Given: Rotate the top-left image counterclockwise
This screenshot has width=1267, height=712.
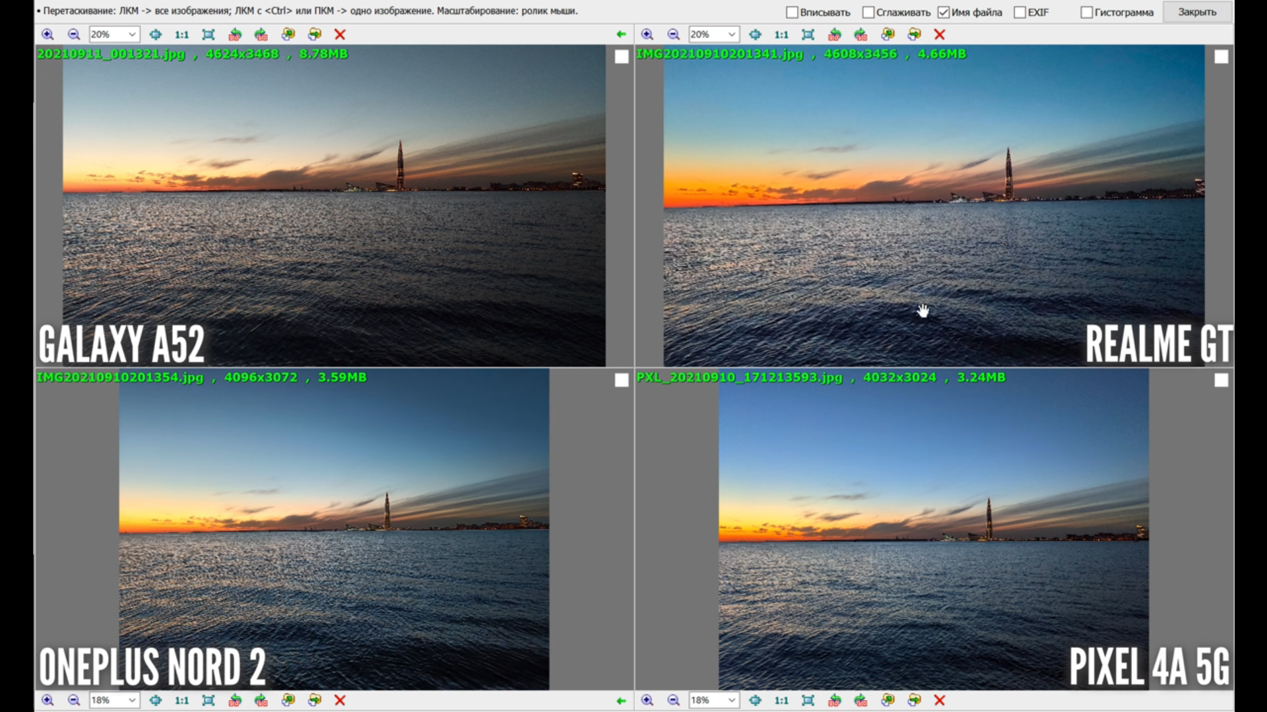Looking at the screenshot, I should click(x=235, y=34).
